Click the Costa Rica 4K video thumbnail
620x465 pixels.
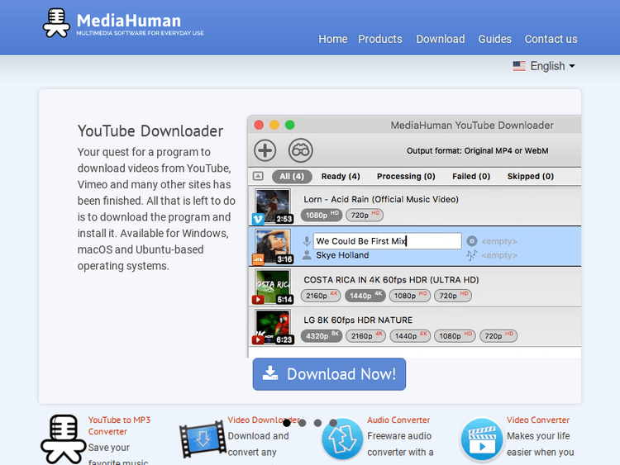click(x=273, y=287)
